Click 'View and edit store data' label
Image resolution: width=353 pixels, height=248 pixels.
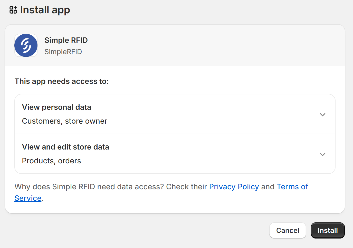65,147
